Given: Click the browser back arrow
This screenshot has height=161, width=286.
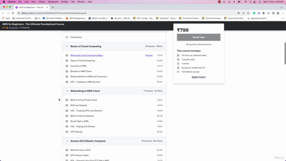Looking at the screenshot, I should [x=3, y=13].
